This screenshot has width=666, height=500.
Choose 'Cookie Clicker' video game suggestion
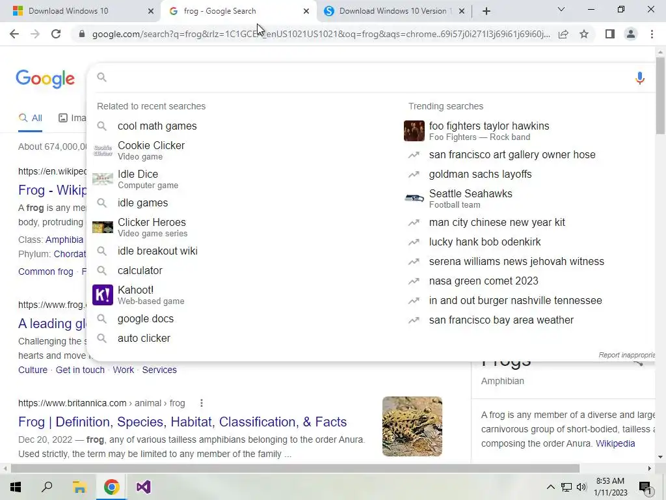241,150
